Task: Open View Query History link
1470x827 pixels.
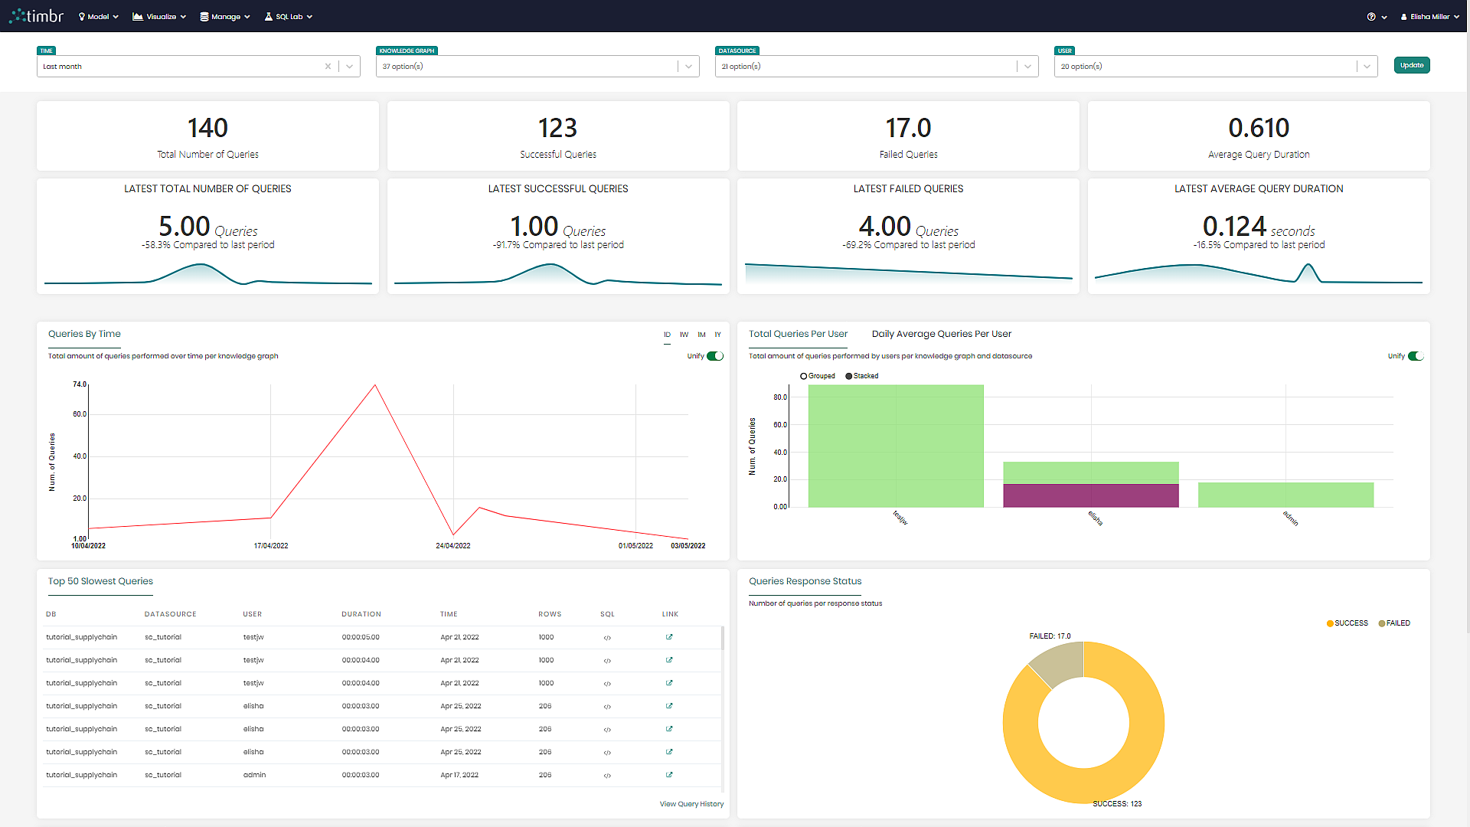Action: click(x=691, y=804)
